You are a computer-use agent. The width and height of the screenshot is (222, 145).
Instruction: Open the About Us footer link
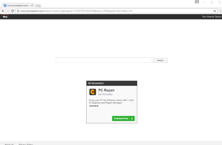[9, 144]
